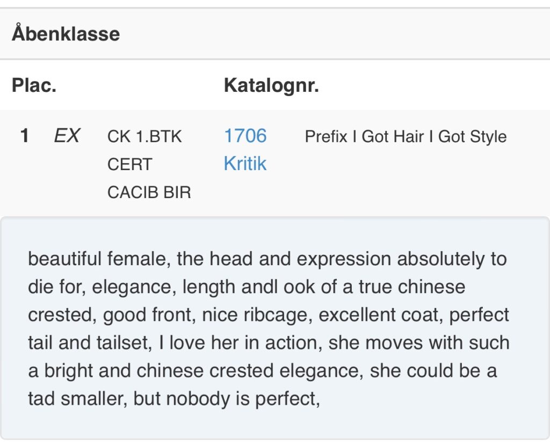The width and height of the screenshot is (550, 446).
Task: Select dog name Prefix I Got Hair I Got Style
Action: (x=406, y=136)
